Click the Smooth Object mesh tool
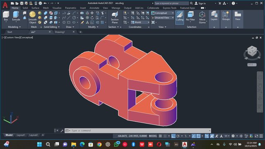The height and width of the screenshot is (149, 265). click(32, 17)
